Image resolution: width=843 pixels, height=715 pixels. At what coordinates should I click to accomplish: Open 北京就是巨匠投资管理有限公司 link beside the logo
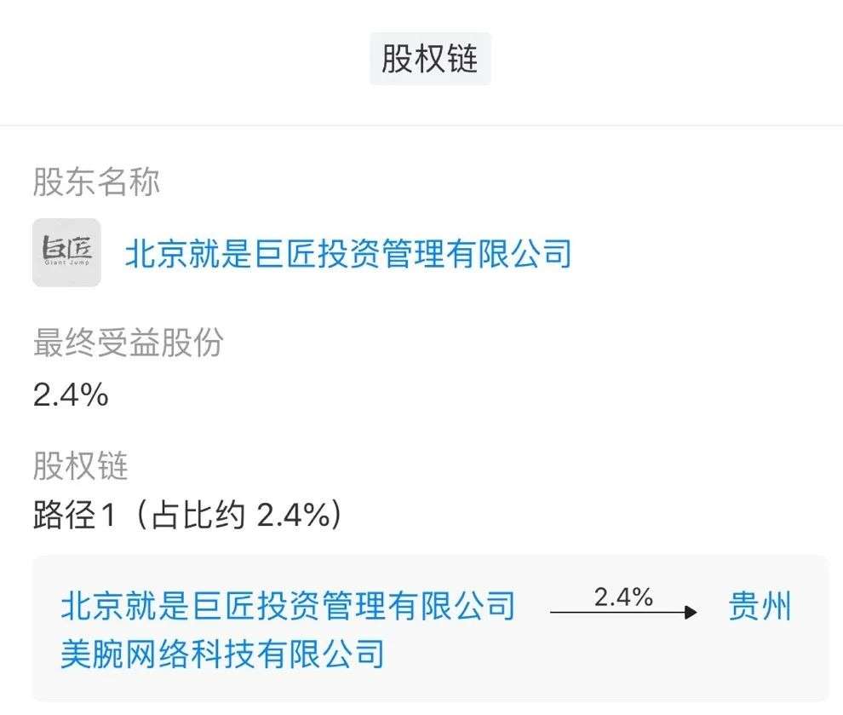click(x=347, y=254)
